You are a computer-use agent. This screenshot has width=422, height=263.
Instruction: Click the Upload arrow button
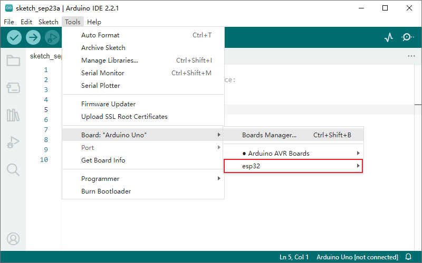pos(33,37)
